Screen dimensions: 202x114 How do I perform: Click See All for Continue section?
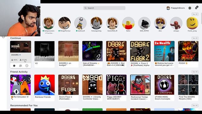[195, 38]
